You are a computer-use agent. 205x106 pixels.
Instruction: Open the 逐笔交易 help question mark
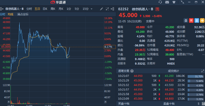tap(132, 71)
